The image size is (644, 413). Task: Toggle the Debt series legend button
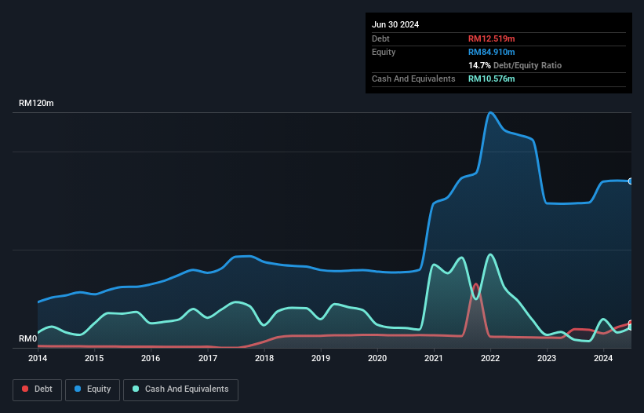[x=38, y=389]
